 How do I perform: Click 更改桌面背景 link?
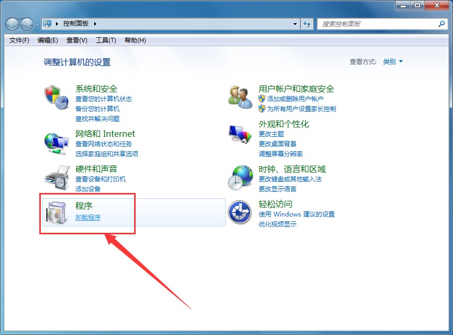278,144
